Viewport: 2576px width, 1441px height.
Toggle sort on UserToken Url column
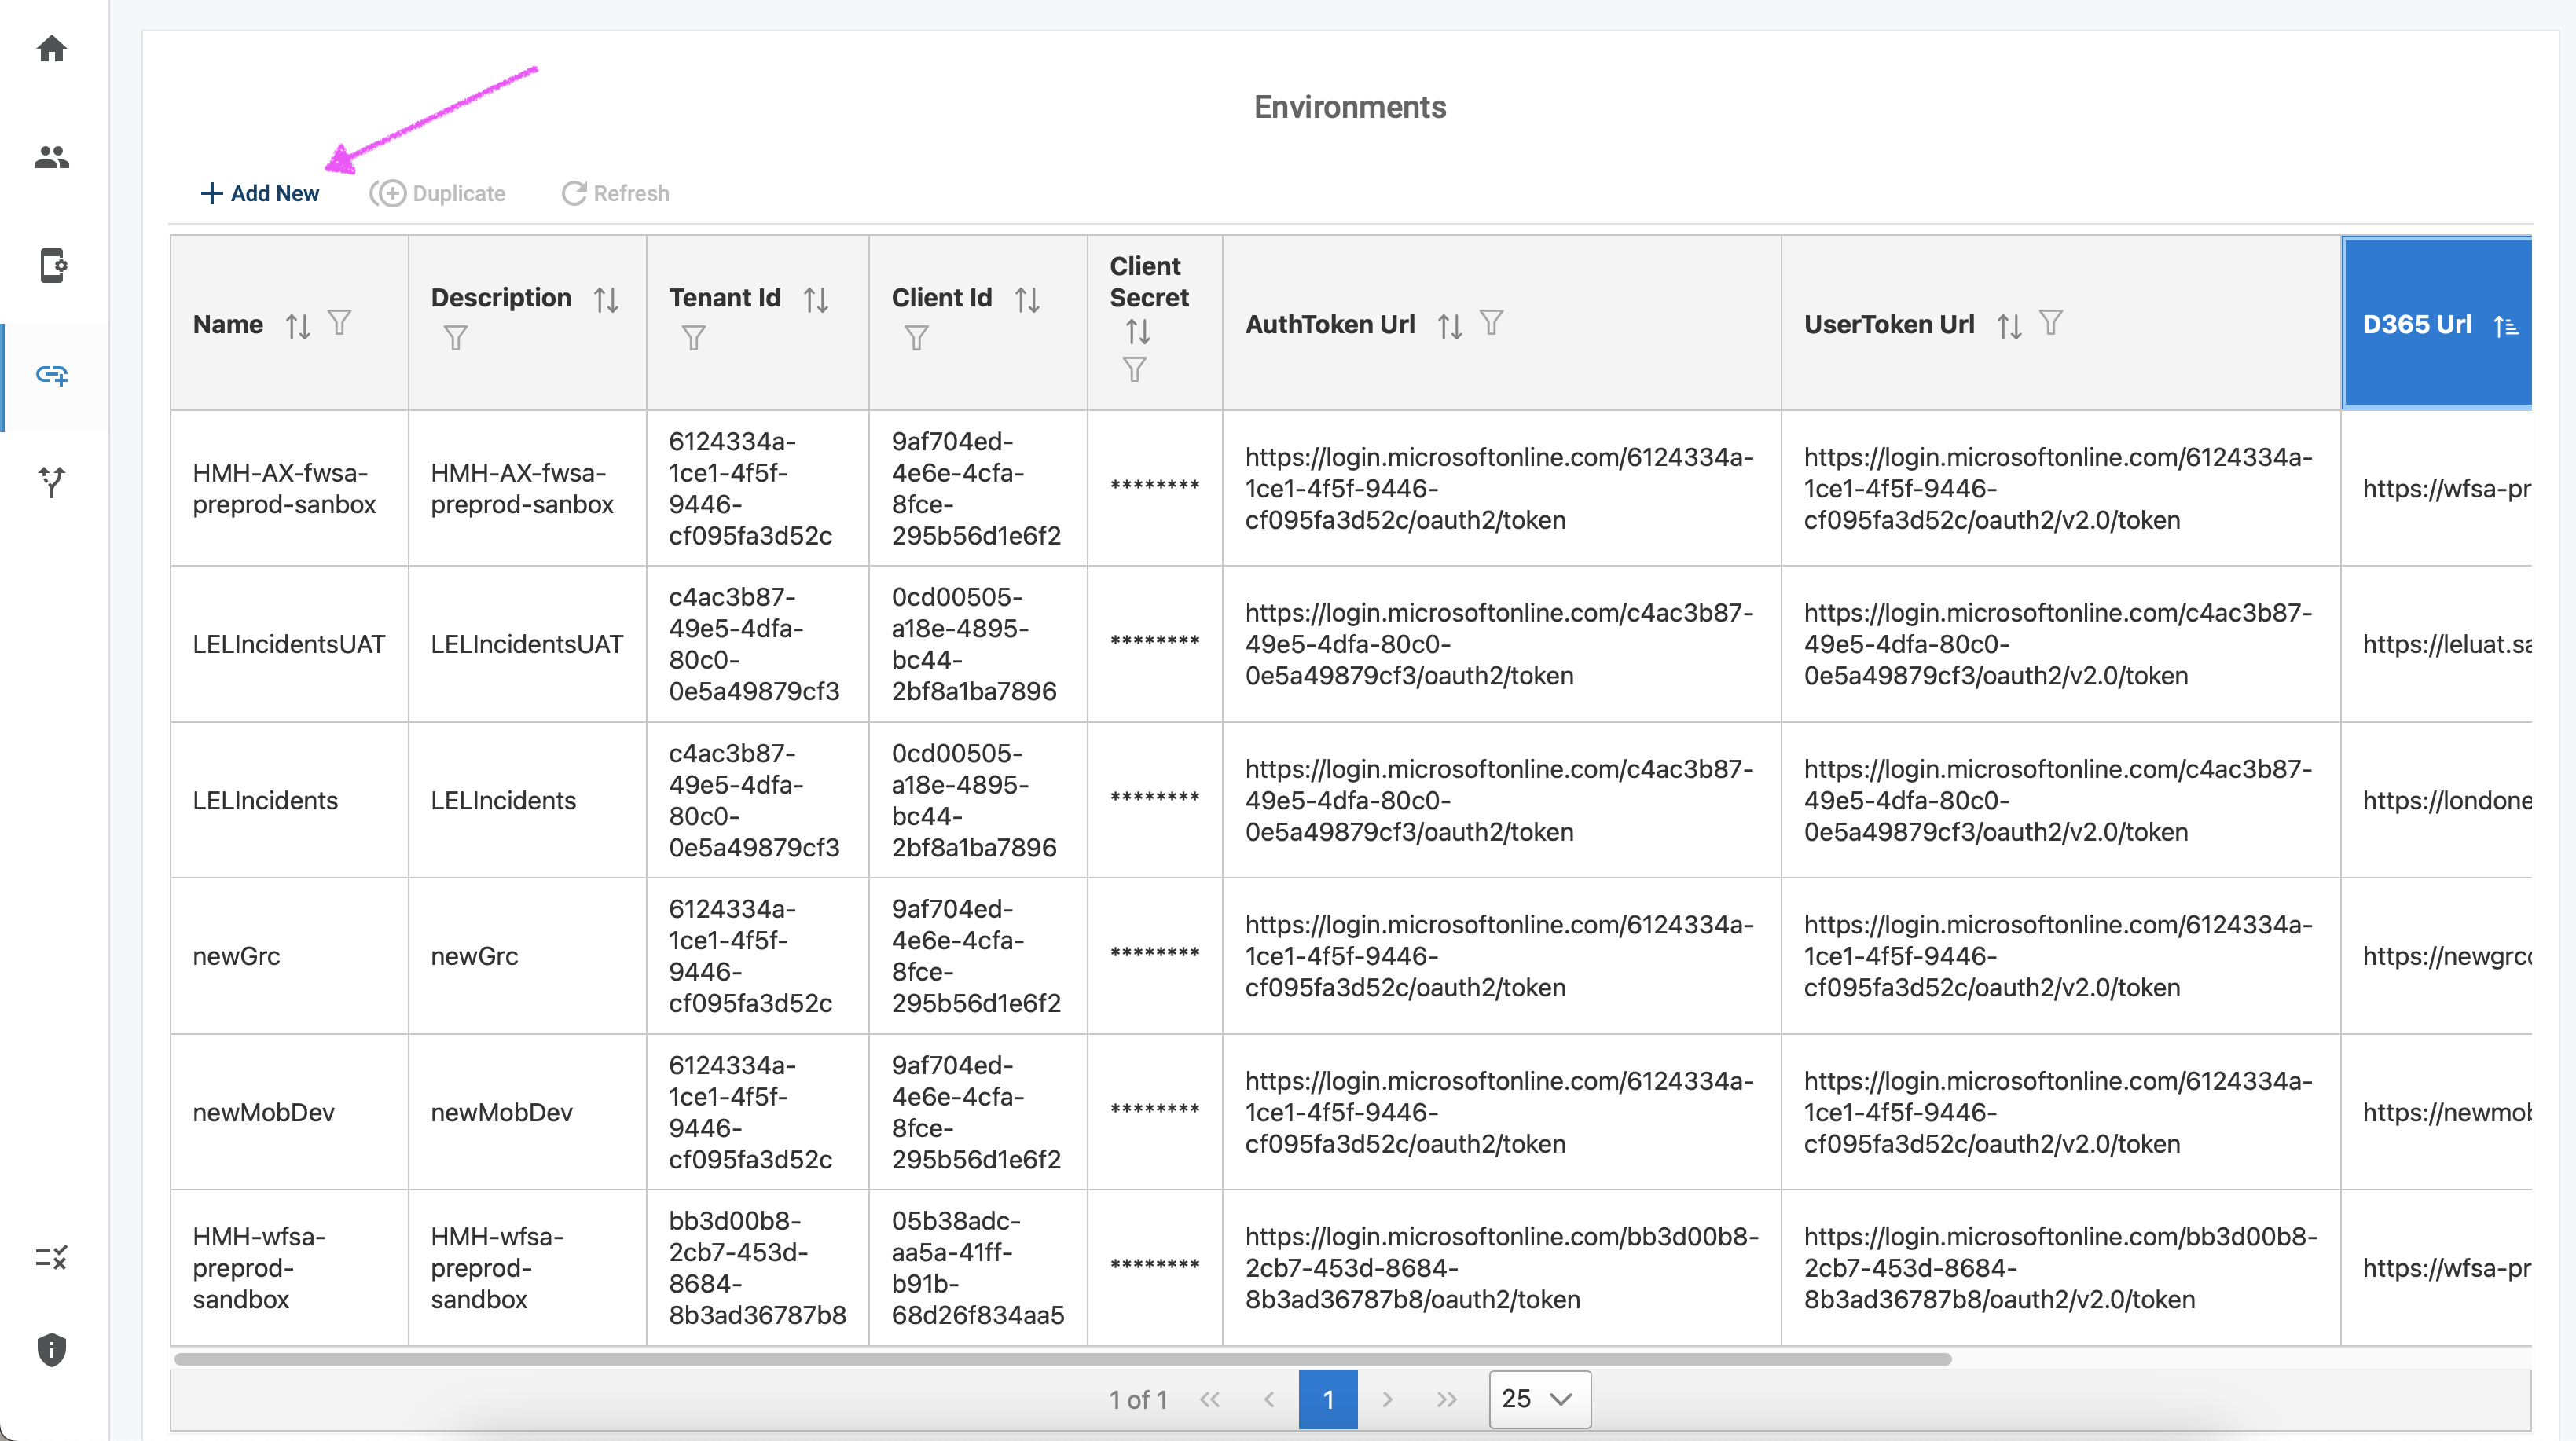pos(2009,325)
